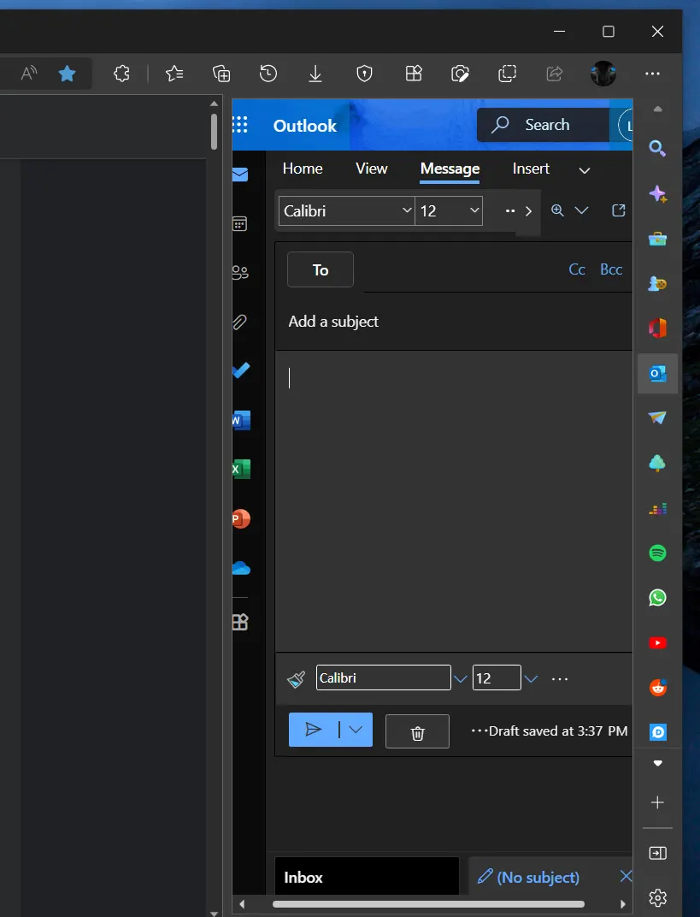The width and height of the screenshot is (700, 917).
Task: Open Extensions puzzle icon
Action: [x=121, y=74]
